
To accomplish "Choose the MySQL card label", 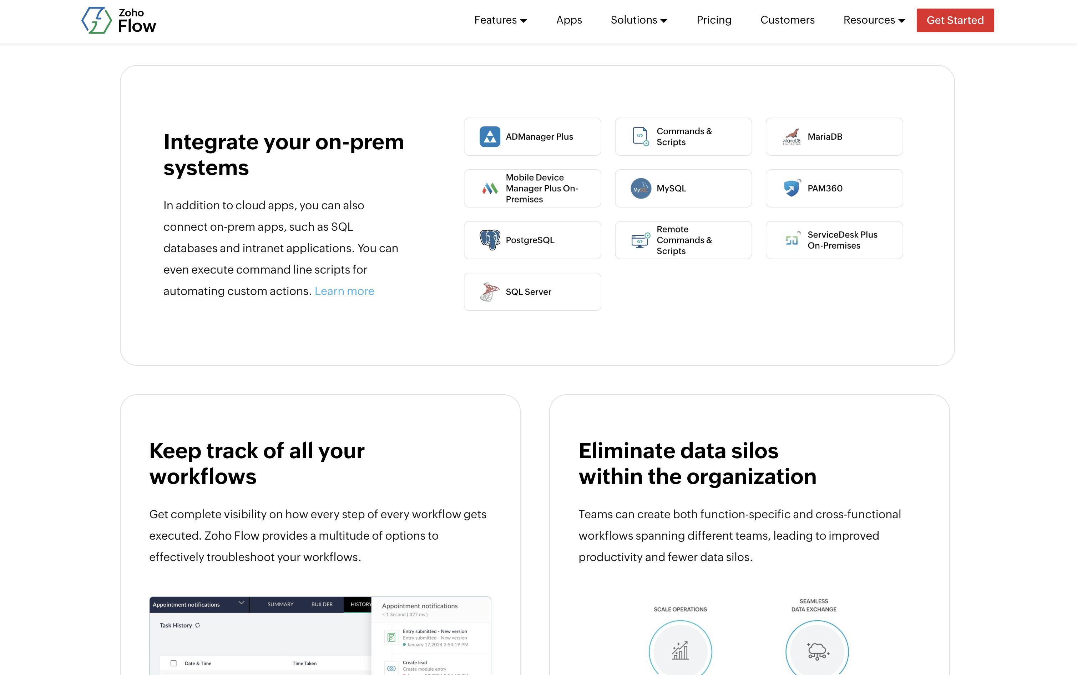I will pyautogui.click(x=671, y=189).
